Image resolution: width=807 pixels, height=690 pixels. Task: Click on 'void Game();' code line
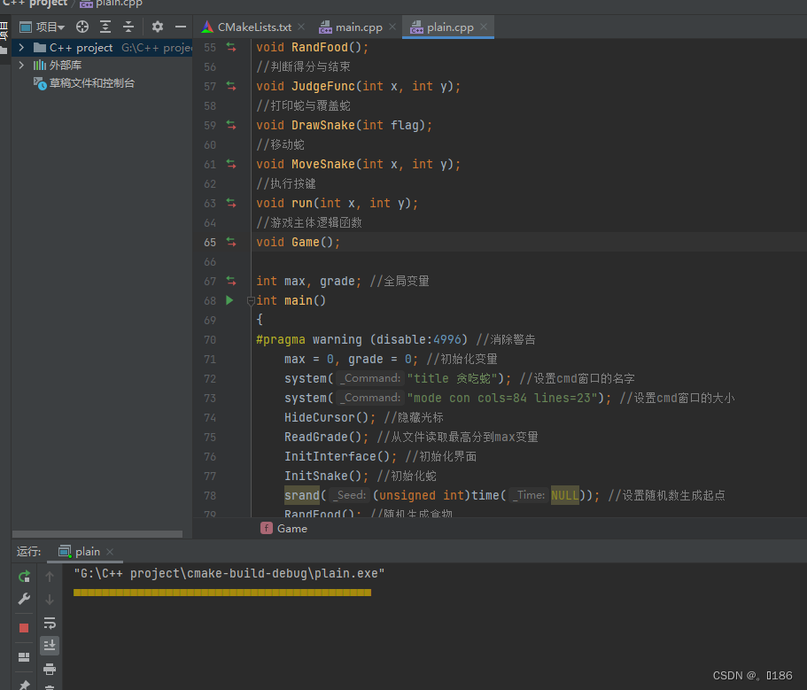pos(298,243)
